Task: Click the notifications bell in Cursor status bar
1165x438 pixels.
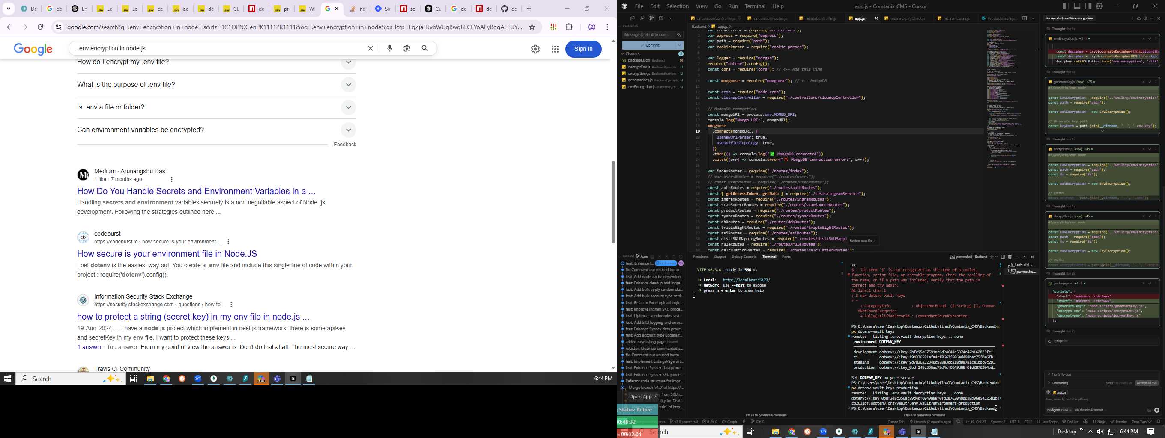Action: tap(1158, 422)
